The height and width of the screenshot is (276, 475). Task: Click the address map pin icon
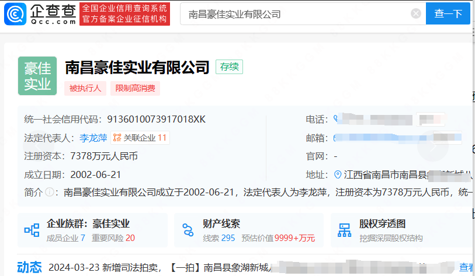(338, 174)
